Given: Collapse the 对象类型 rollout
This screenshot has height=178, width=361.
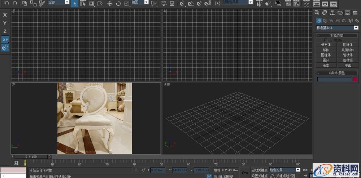Looking at the screenshot, I should pos(337,36).
